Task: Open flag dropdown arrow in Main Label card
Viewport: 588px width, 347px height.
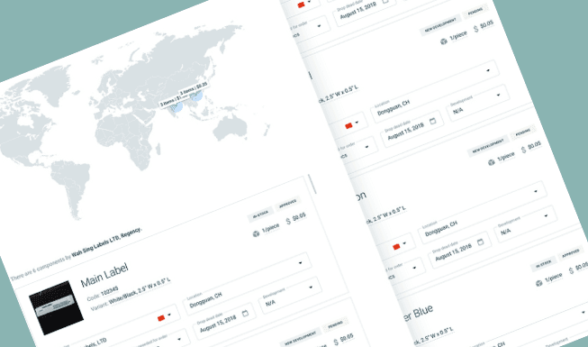Action: pos(169,315)
